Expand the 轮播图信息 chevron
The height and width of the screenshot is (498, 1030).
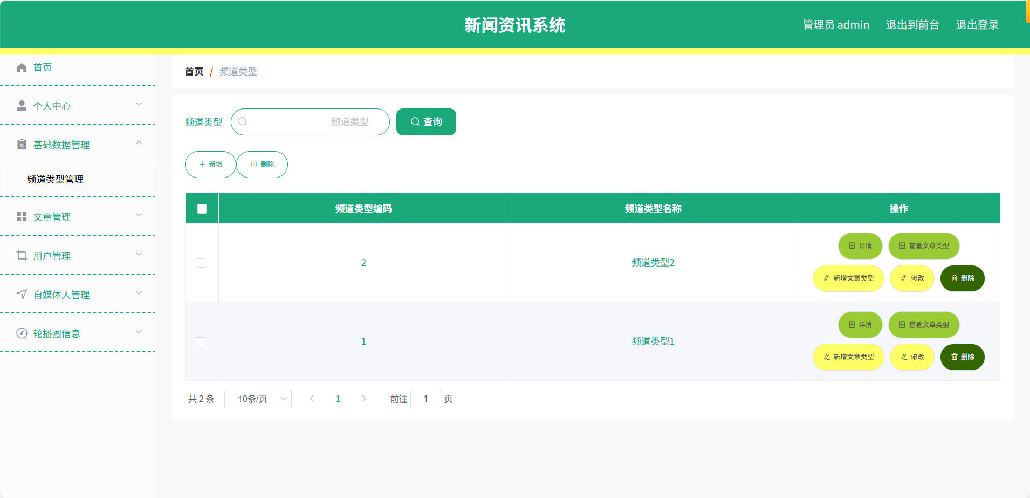coord(139,332)
